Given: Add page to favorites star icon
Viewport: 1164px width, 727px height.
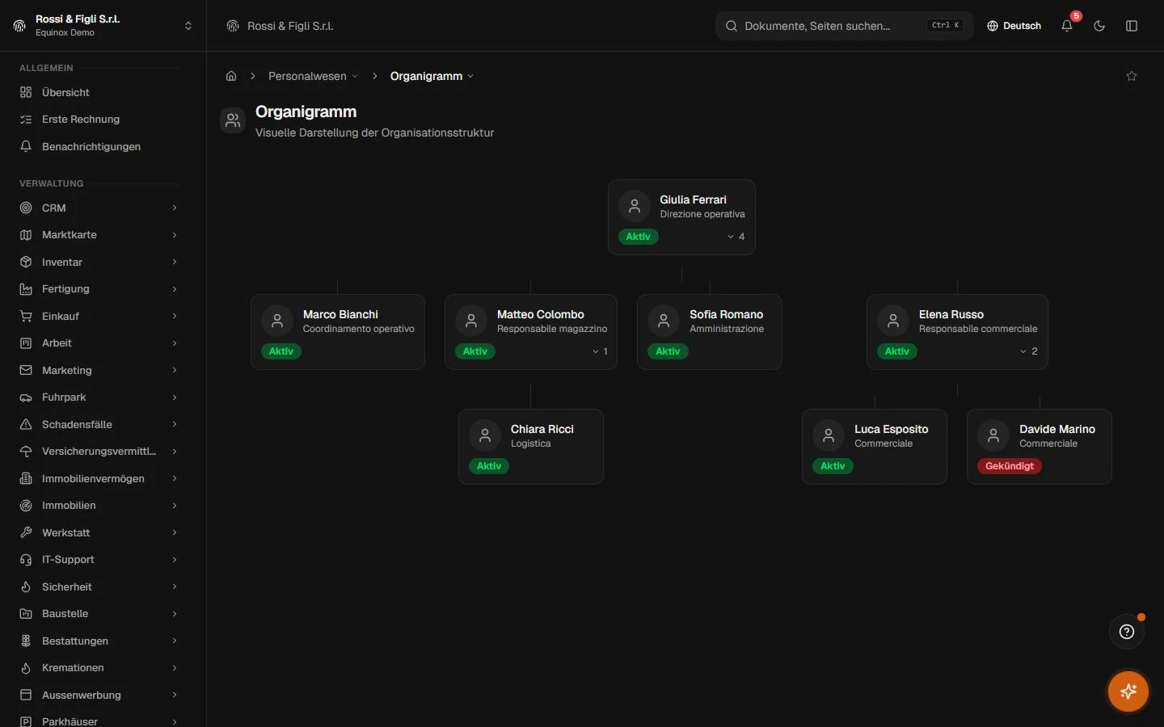Looking at the screenshot, I should (x=1132, y=76).
